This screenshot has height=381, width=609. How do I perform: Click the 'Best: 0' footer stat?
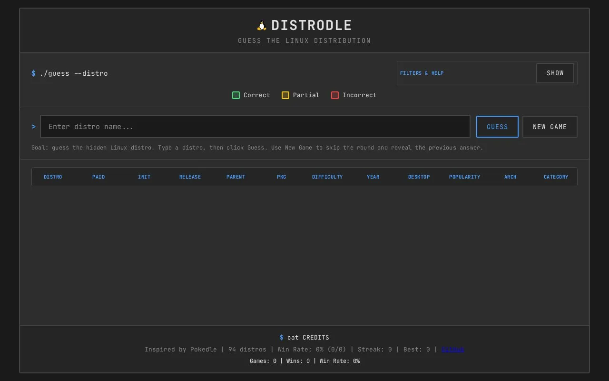[417, 350]
